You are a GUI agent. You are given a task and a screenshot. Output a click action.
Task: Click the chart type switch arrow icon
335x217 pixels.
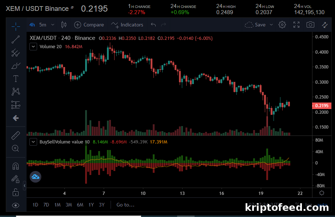(x=325, y=25)
